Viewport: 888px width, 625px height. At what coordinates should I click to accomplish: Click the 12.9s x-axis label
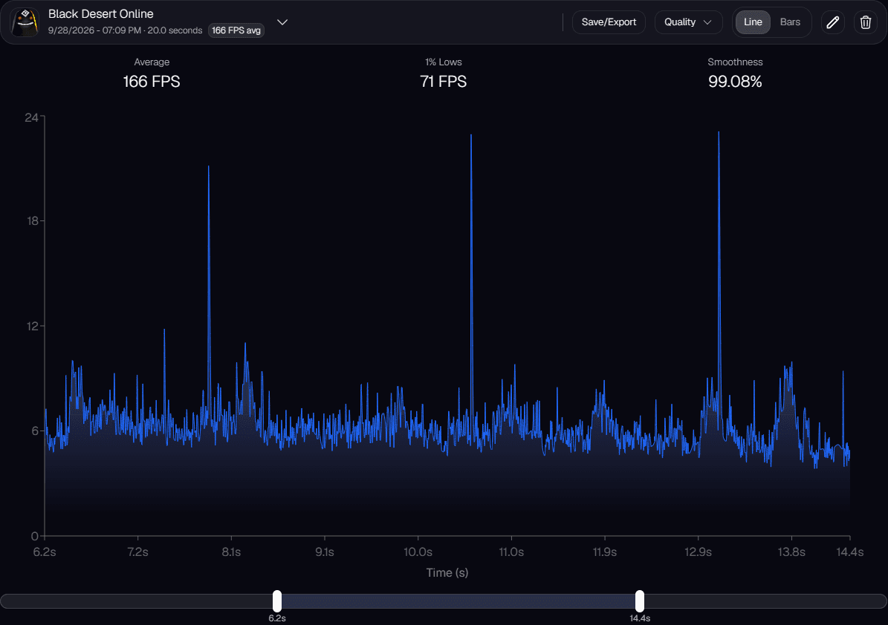698,552
